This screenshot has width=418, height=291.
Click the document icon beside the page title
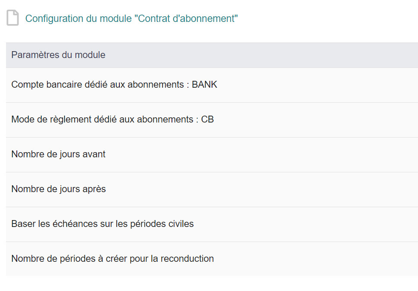(x=13, y=18)
